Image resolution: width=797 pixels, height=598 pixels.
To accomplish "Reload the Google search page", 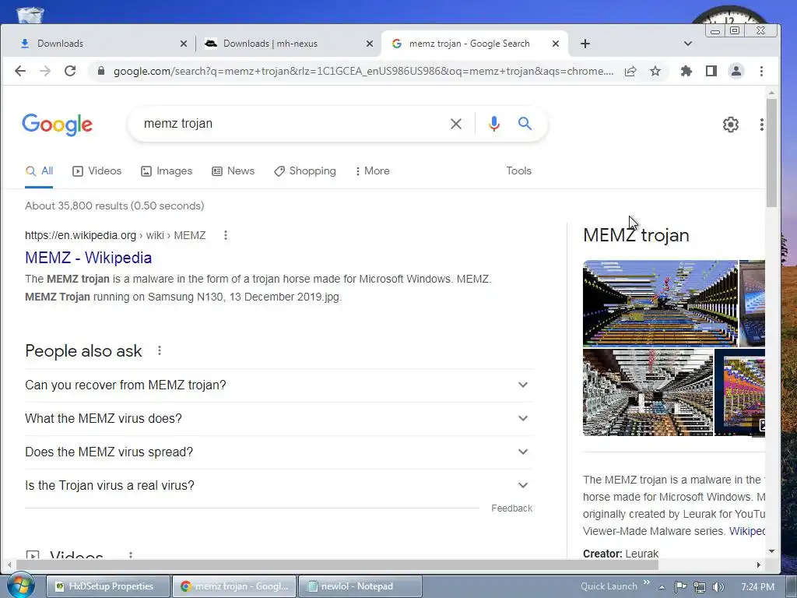I will [70, 71].
